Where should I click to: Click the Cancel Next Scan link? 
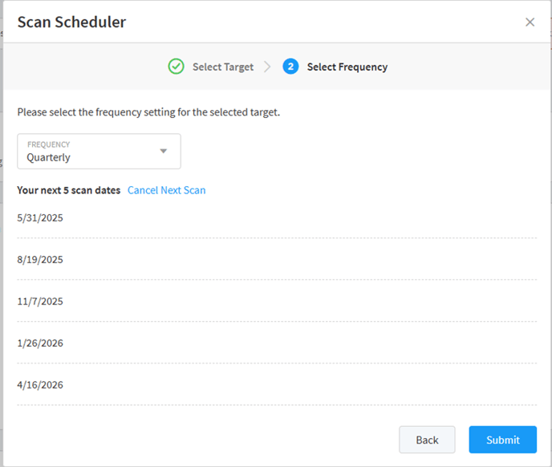click(167, 190)
